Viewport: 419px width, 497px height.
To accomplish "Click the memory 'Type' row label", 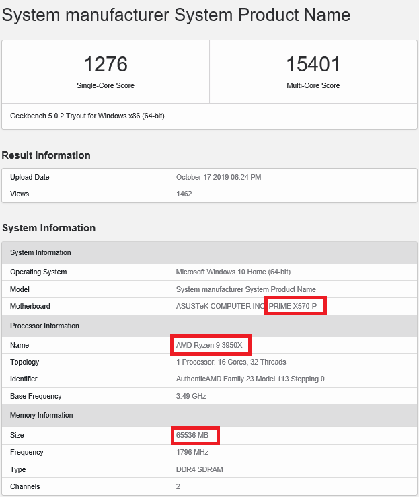I will point(17,469).
